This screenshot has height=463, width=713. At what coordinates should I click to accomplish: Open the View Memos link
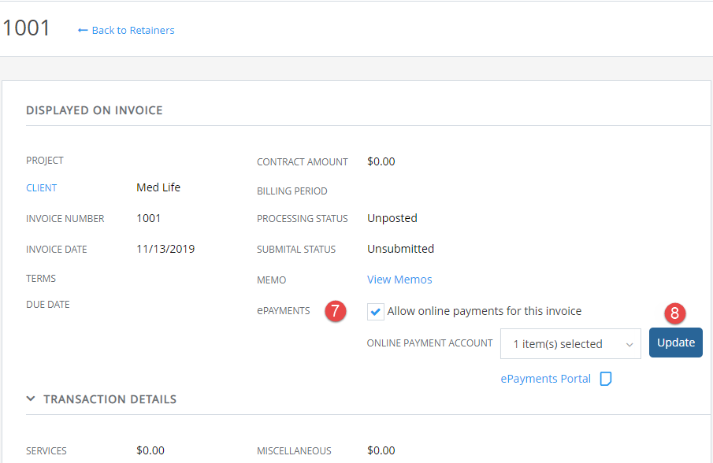click(x=399, y=280)
